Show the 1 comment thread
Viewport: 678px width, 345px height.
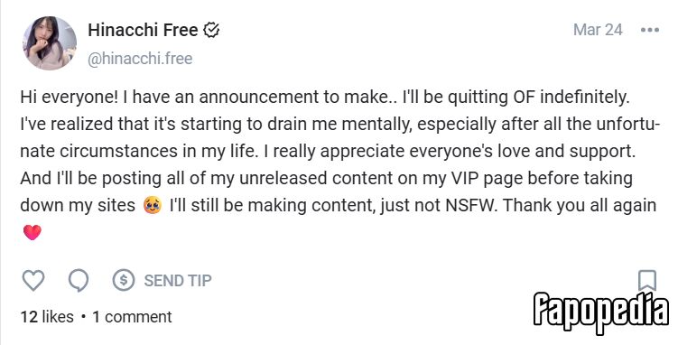click(x=132, y=317)
